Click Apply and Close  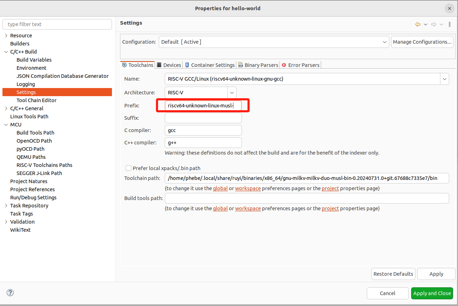432,293
